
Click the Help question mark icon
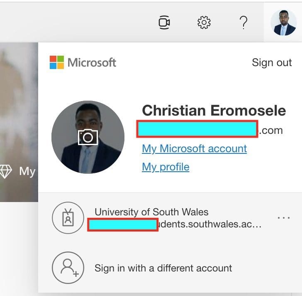pyautogui.click(x=244, y=22)
